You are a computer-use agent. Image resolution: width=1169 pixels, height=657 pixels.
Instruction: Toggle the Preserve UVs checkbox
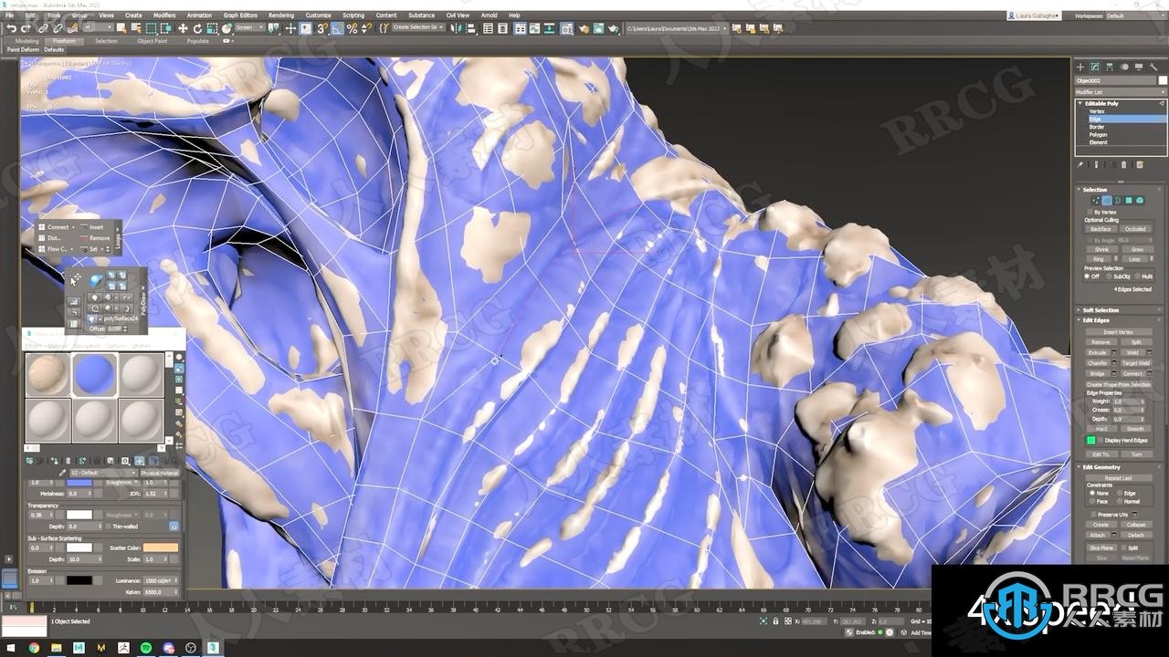1093,515
